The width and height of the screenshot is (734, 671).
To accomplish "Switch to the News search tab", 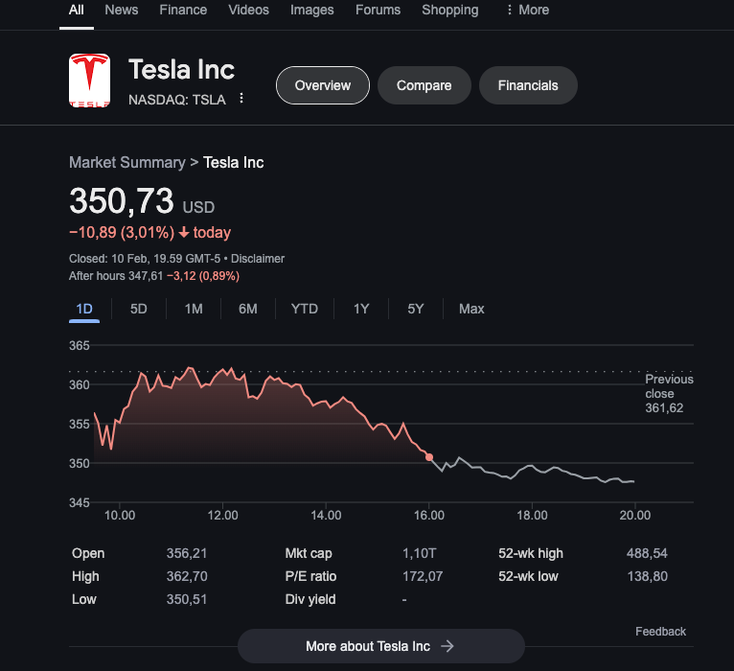I will tap(122, 10).
